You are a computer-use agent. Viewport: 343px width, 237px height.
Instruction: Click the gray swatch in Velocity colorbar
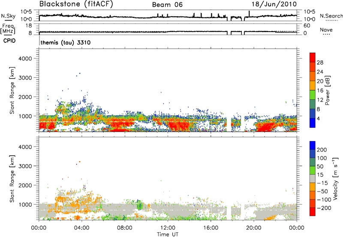click(x=313, y=178)
